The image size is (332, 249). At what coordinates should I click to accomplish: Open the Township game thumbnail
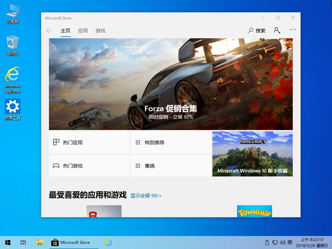coord(254,211)
